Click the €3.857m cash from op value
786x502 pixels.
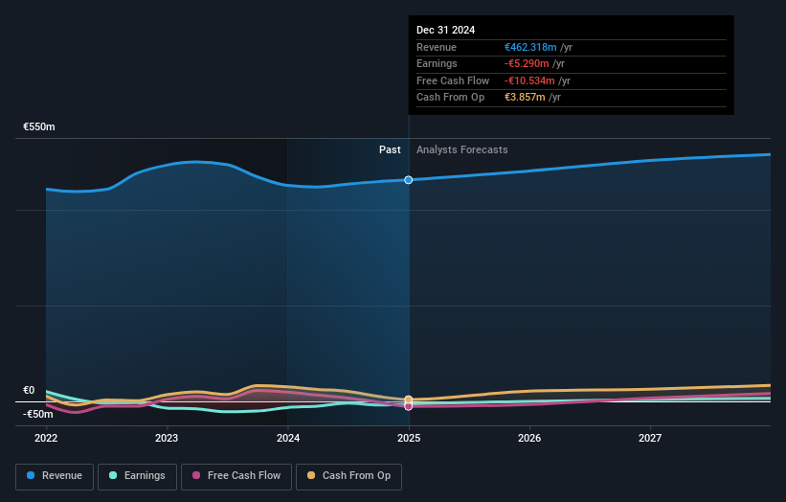pos(525,98)
